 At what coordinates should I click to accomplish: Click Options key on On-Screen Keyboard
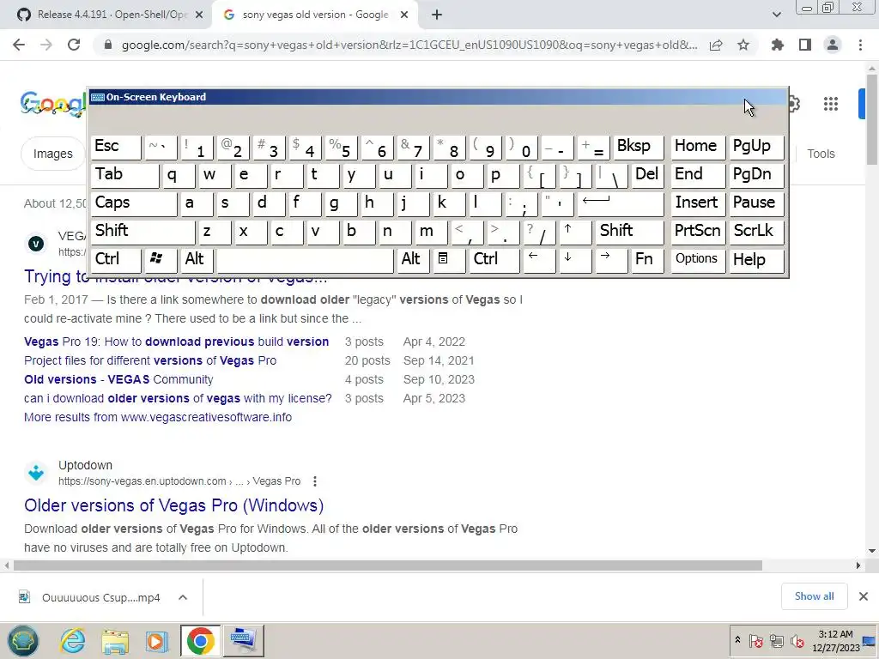(x=697, y=259)
